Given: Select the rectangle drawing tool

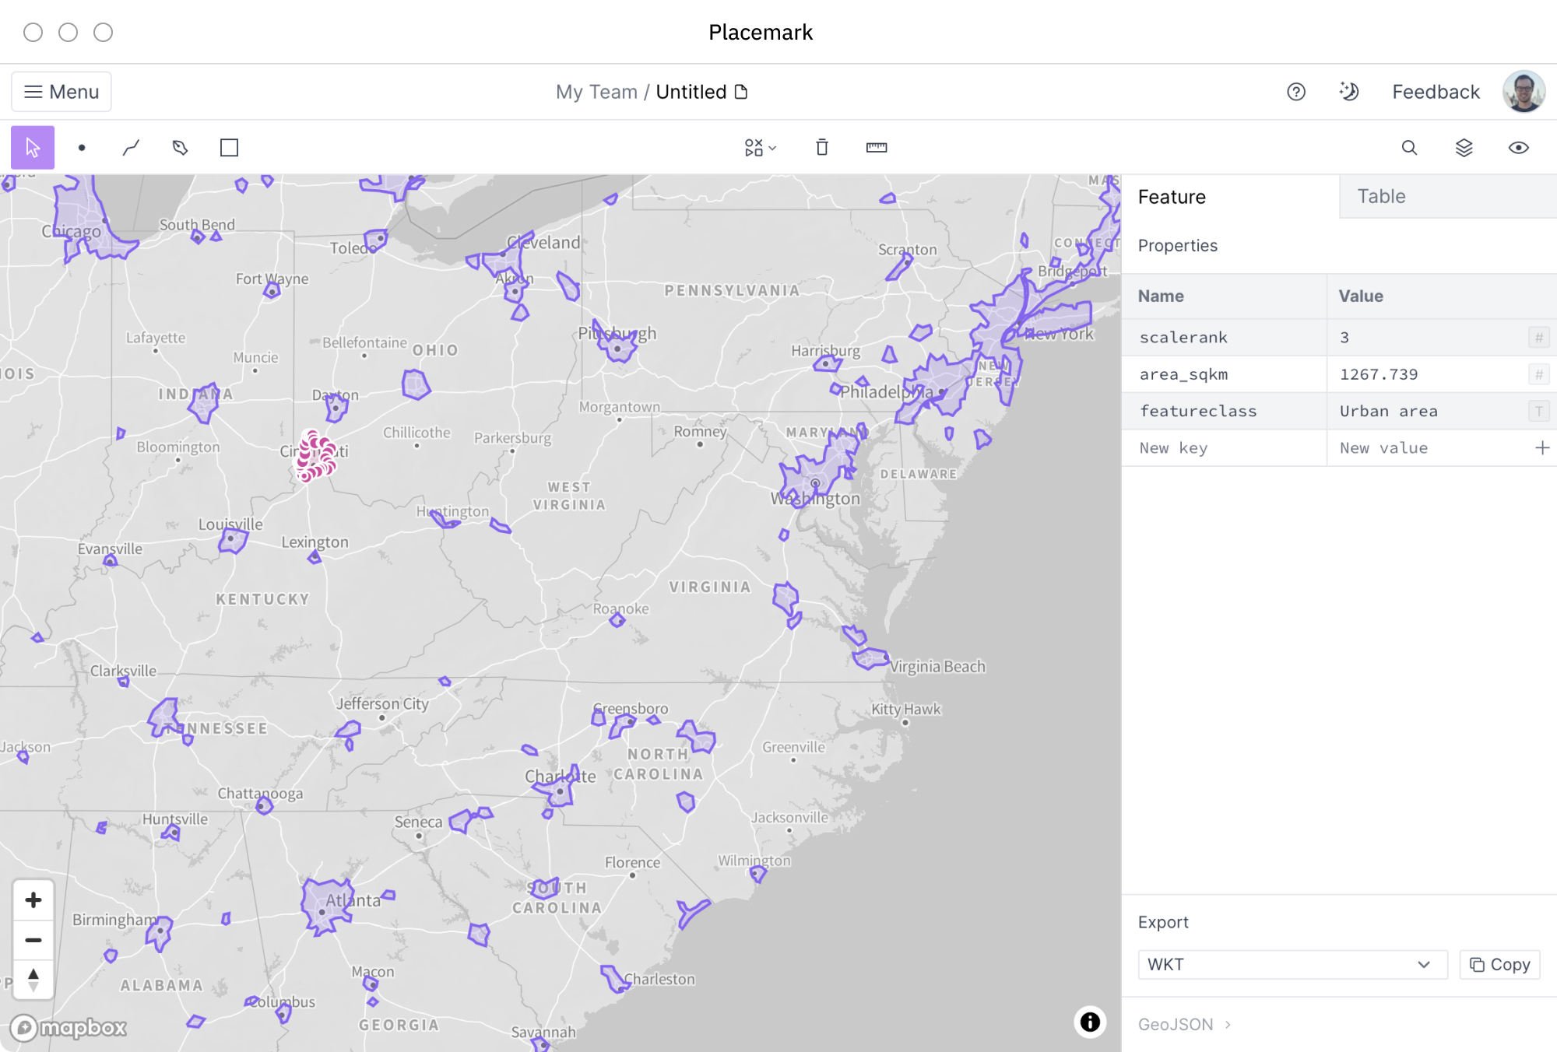Looking at the screenshot, I should point(229,148).
